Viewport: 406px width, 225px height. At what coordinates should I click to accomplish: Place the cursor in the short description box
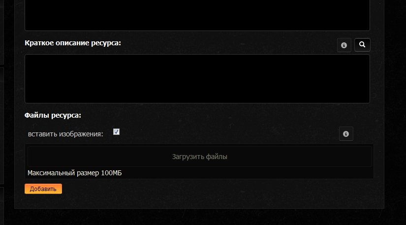(197, 79)
